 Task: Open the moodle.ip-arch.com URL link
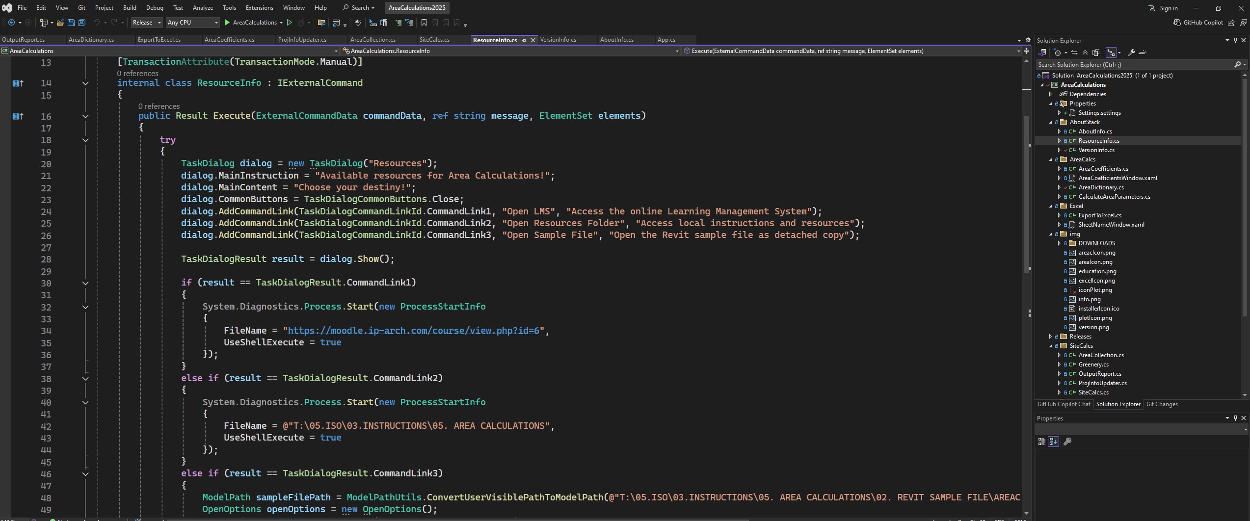pos(413,331)
